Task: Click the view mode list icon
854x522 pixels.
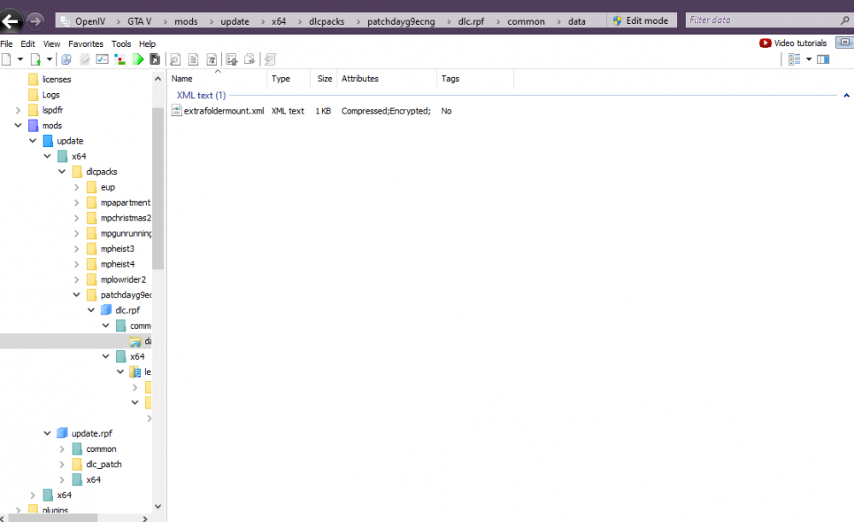Action: 794,60
